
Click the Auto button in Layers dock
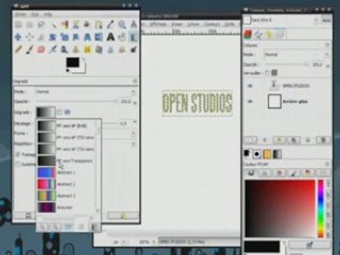pyautogui.click(x=327, y=20)
